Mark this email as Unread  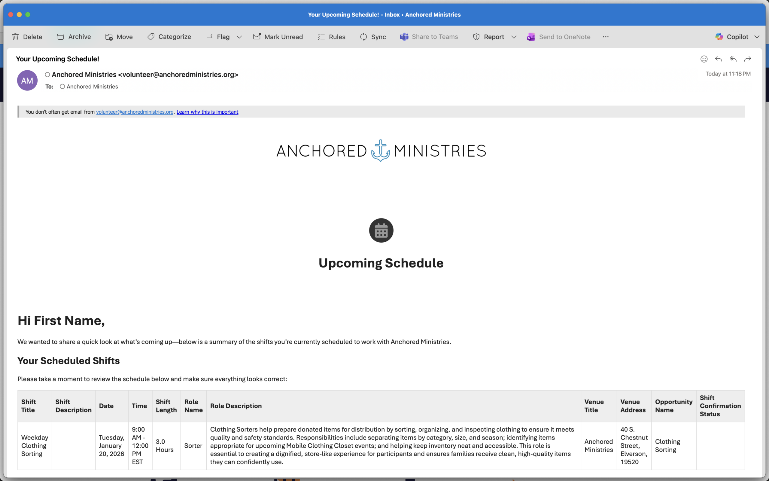click(278, 37)
